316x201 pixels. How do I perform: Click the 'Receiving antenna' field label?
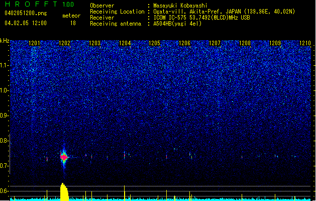[116, 24]
